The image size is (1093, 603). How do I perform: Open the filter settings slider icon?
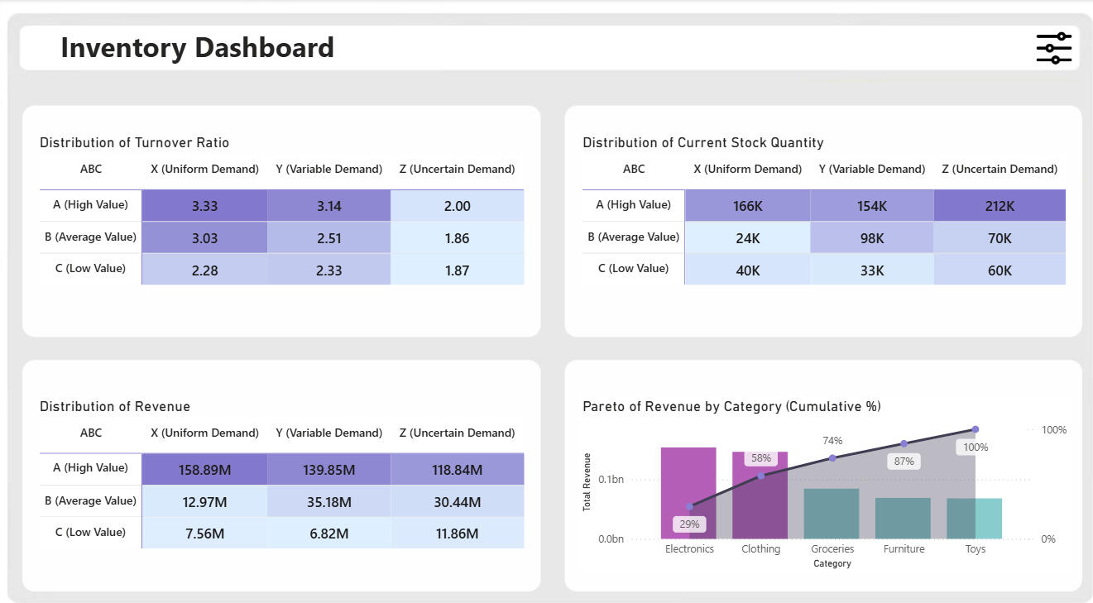point(1053,48)
